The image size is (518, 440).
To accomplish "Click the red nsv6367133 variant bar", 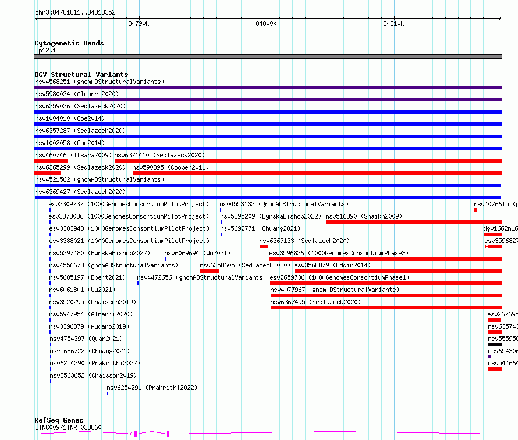I will [263, 247].
